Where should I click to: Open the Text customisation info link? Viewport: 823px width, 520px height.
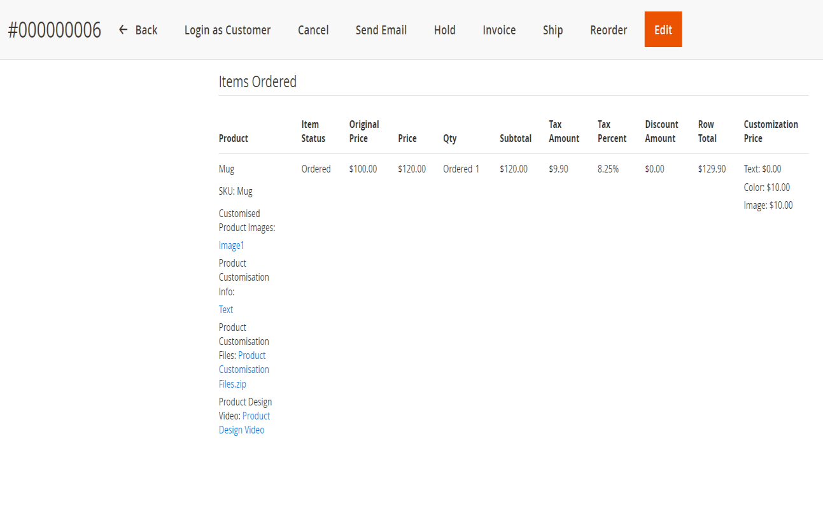pyautogui.click(x=226, y=310)
